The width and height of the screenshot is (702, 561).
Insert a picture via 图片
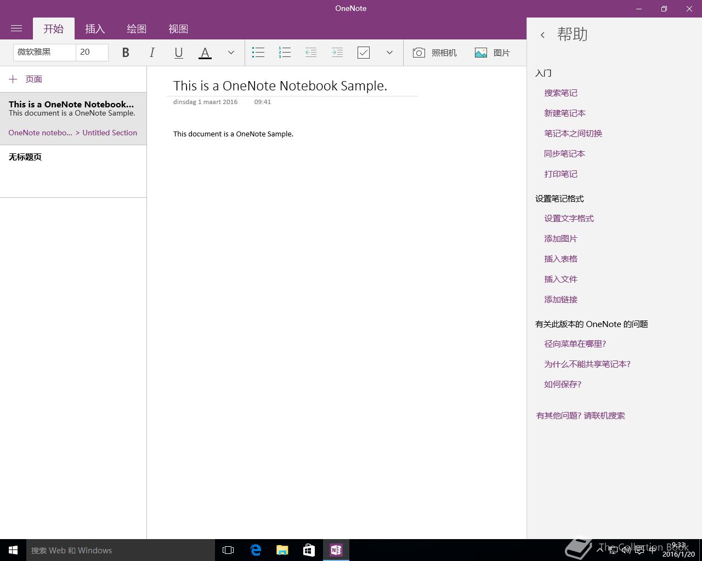click(x=492, y=53)
